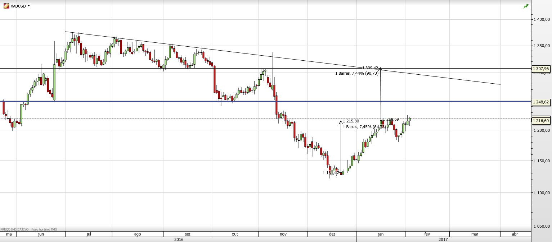Image resolution: width=552 pixels, height=242 pixels.
Task: Click the 2017 year label
Action: (x=443, y=239)
